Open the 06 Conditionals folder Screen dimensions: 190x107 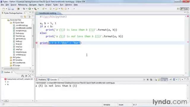pos(19,63)
